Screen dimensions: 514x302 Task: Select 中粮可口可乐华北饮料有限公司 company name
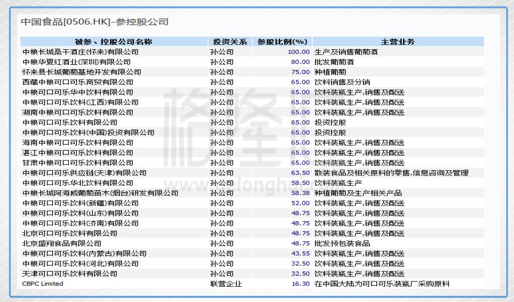coord(78,183)
